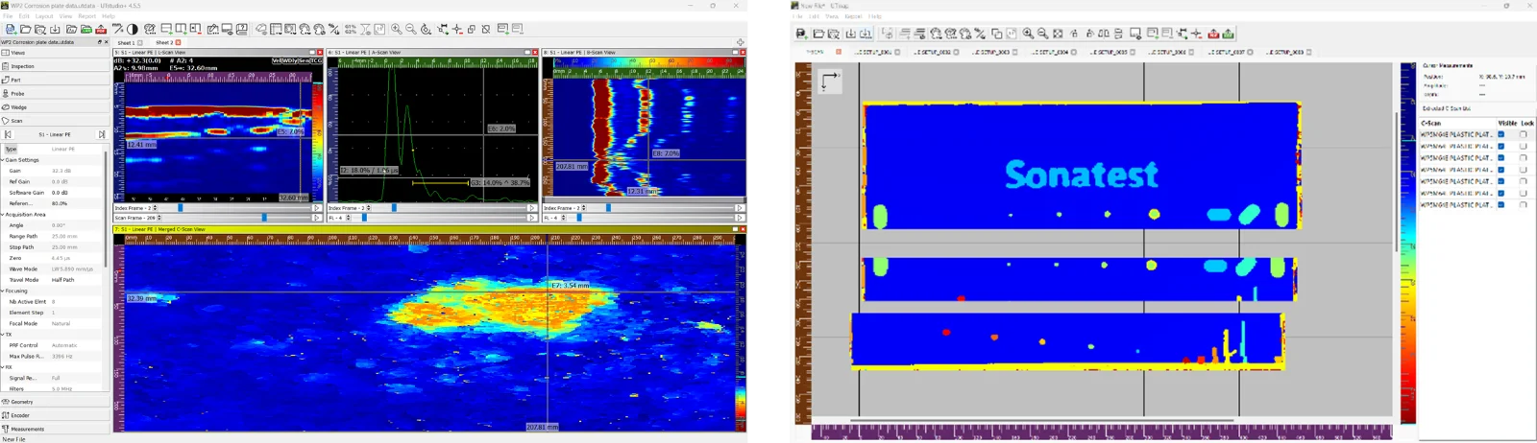The height and width of the screenshot is (443, 1537).
Task: Collapse the Gain Settings section
Action: [3, 160]
